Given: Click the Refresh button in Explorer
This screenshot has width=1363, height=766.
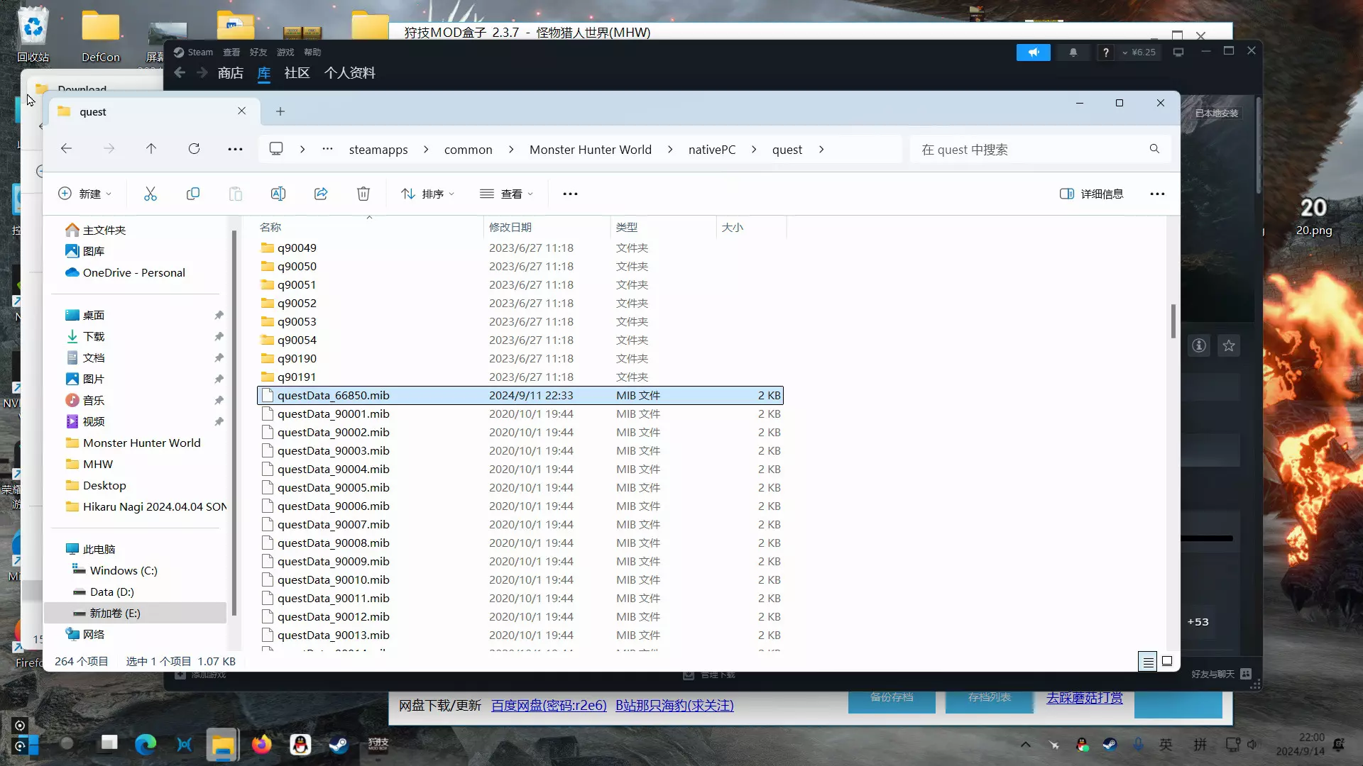Looking at the screenshot, I should tap(194, 149).
